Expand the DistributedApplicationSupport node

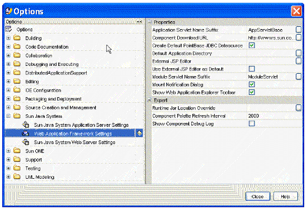(x=8, y=73)
